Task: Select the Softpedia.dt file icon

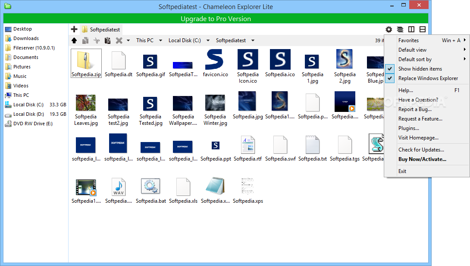Action: point(119,60)
